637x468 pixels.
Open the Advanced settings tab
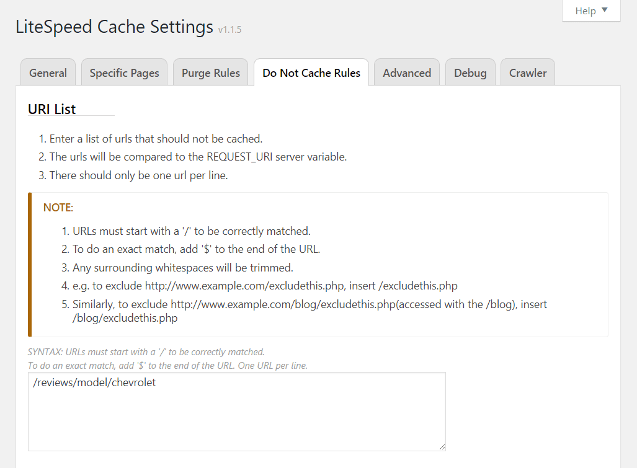(x=406, y=73)
